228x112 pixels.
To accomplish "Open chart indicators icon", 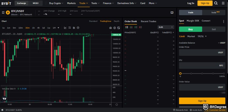I will [65, 28].
